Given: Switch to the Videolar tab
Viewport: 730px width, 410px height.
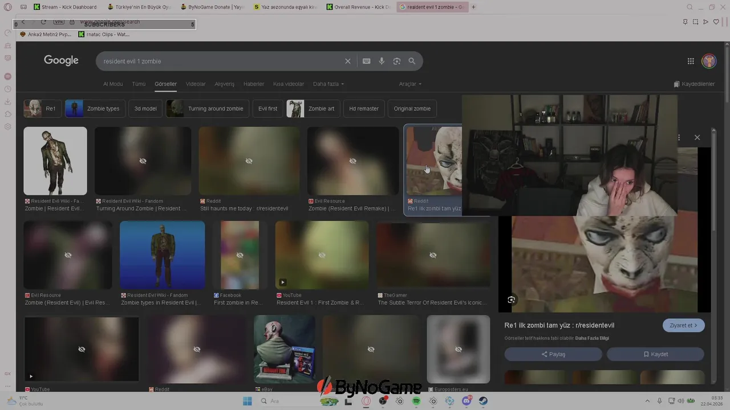Looking at the screenshot, I should (x=196, y=84).
